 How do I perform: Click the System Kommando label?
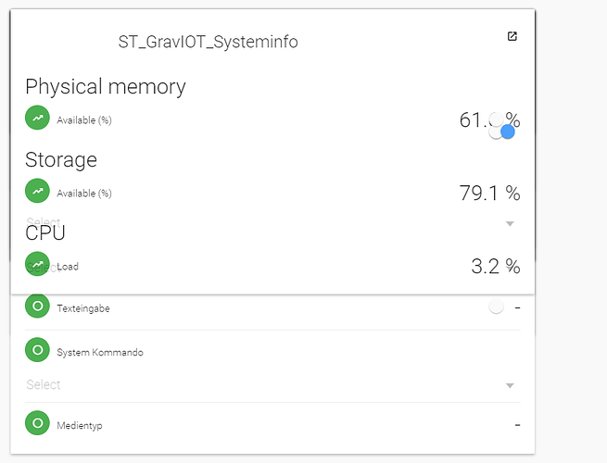(99, 352)
